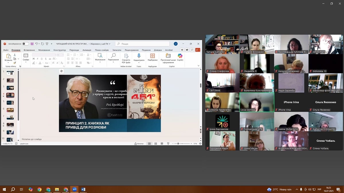Screen dimensions: 344x193
Task: Toggle the AutoSave switch in PowerPoint
Action: [x=26, y=44]
